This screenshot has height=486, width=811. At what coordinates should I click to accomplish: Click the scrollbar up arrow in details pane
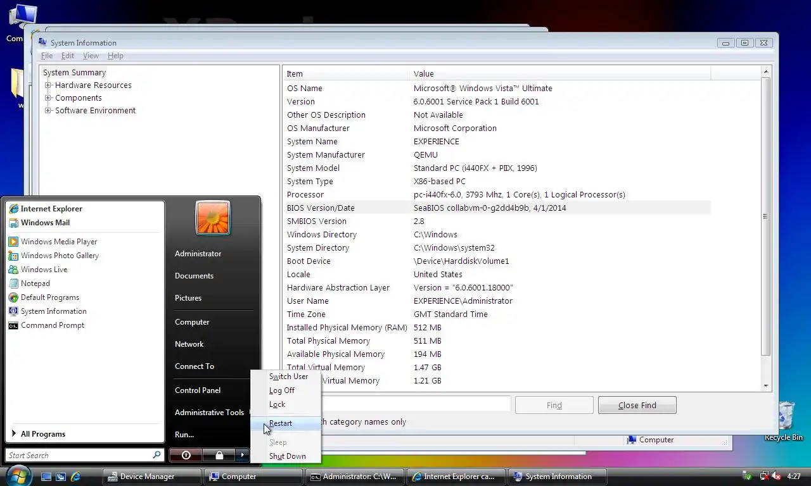[765, 72]
